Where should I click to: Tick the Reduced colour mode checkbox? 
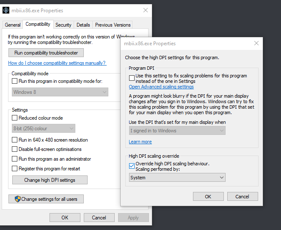pyautogui.click(x=15, y=118)
